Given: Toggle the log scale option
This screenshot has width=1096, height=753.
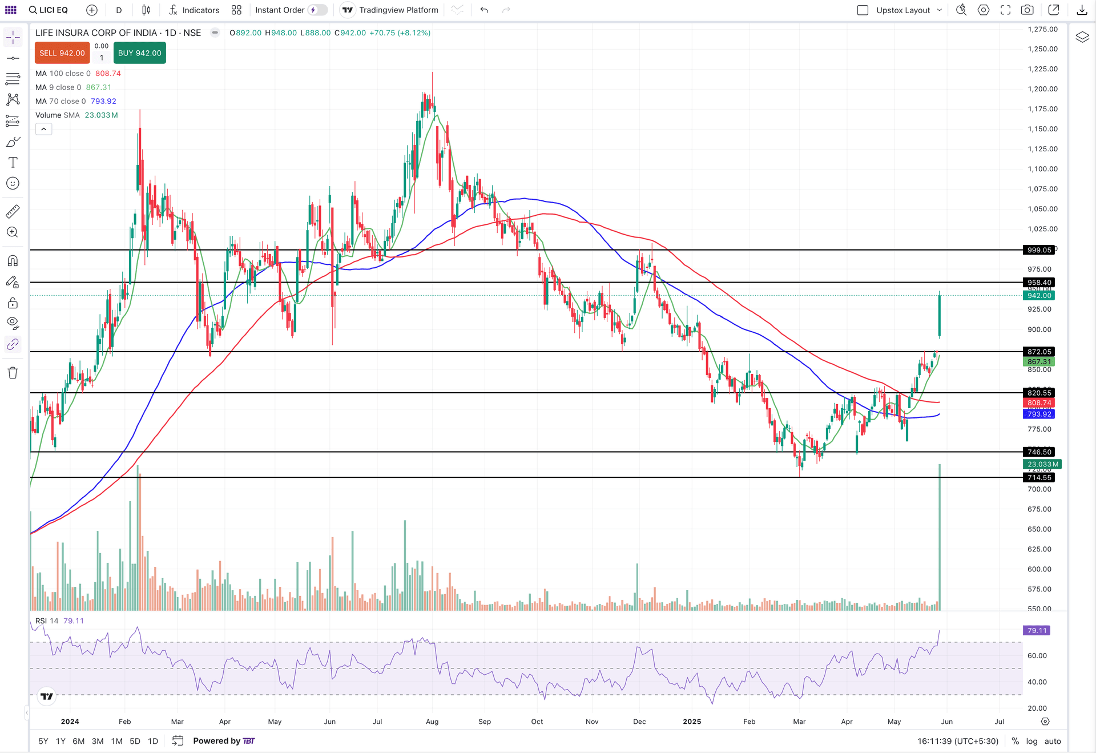Looking at the screenshot, I should pos(1031,741).
